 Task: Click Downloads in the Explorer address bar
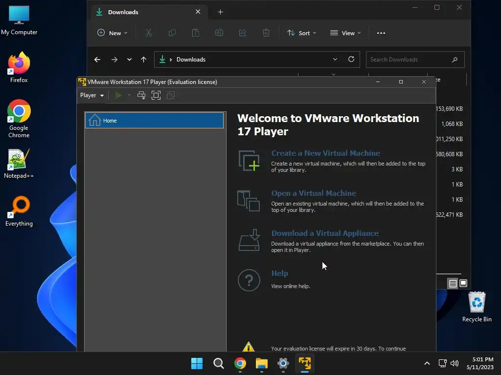[x=191, y=60]
